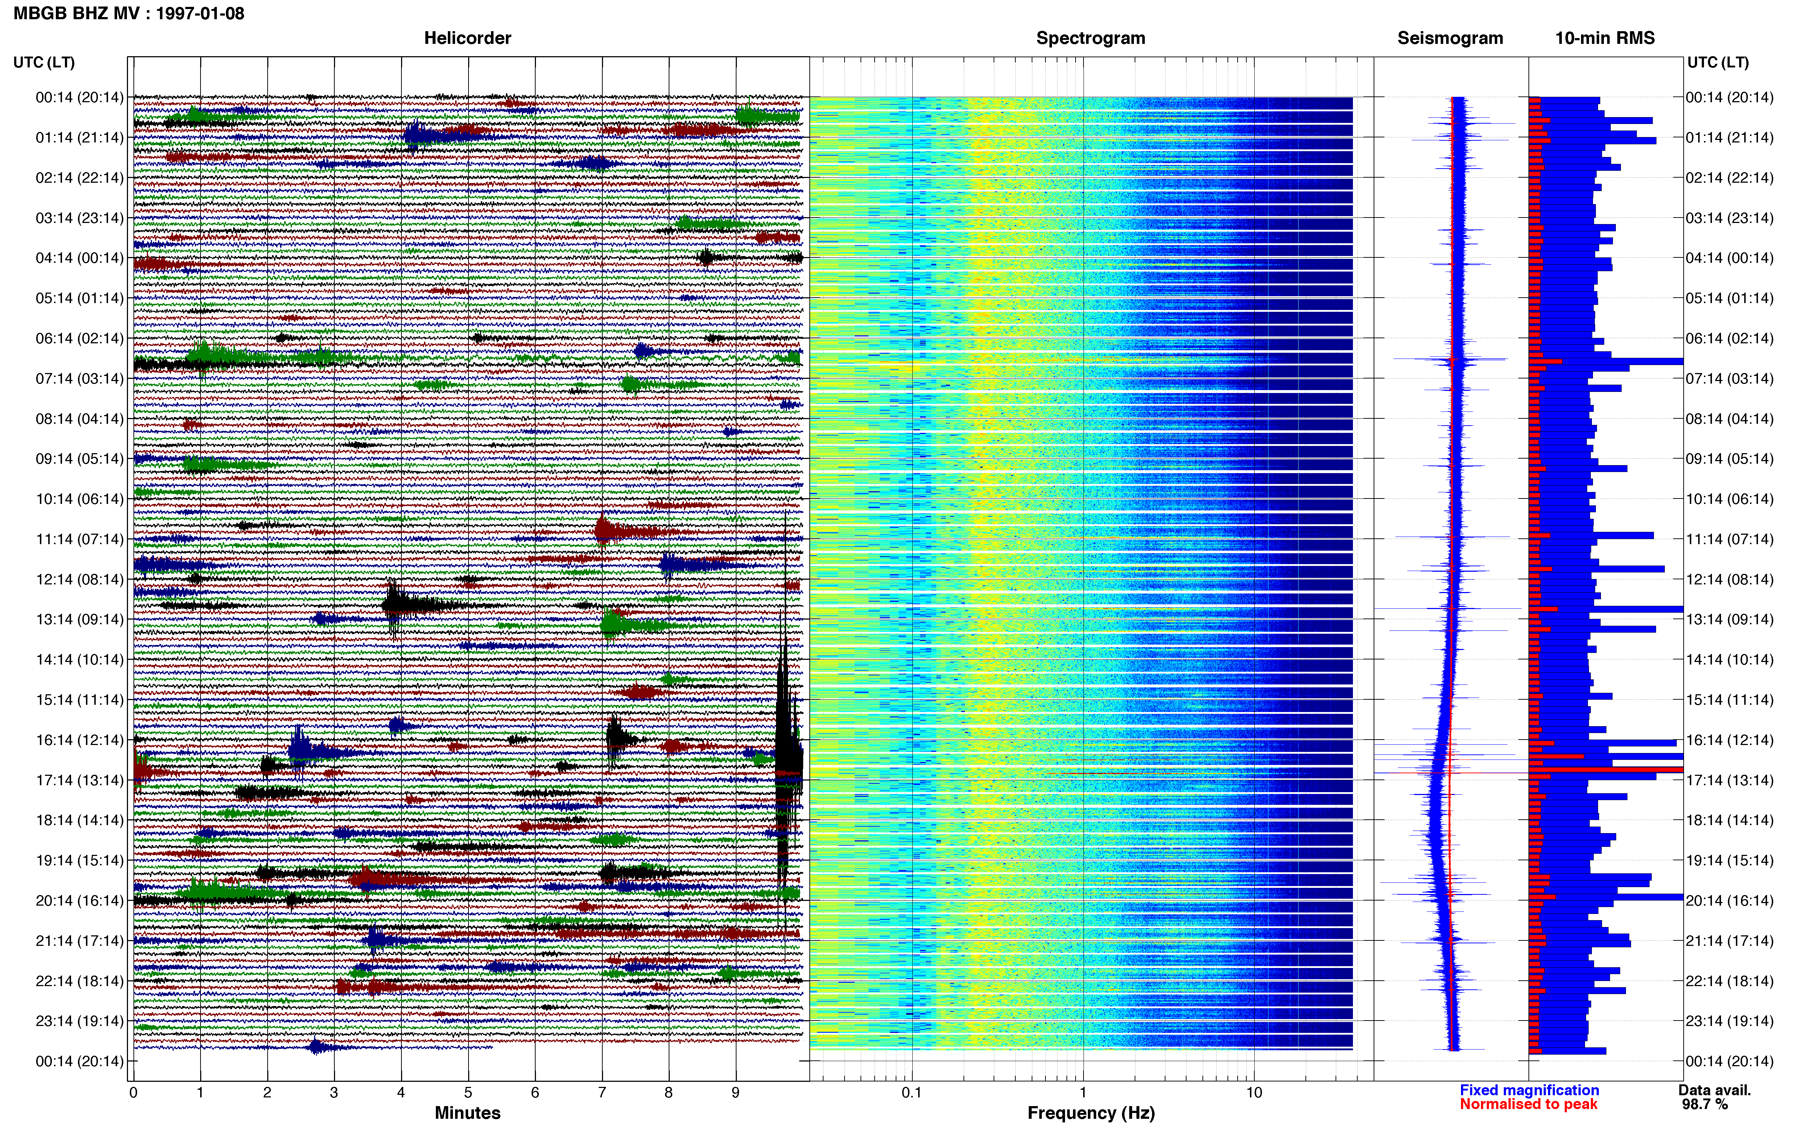Click the left time label 01:14 (21:14)
Screen dimensions: 1820x1138
coord(80,138)
